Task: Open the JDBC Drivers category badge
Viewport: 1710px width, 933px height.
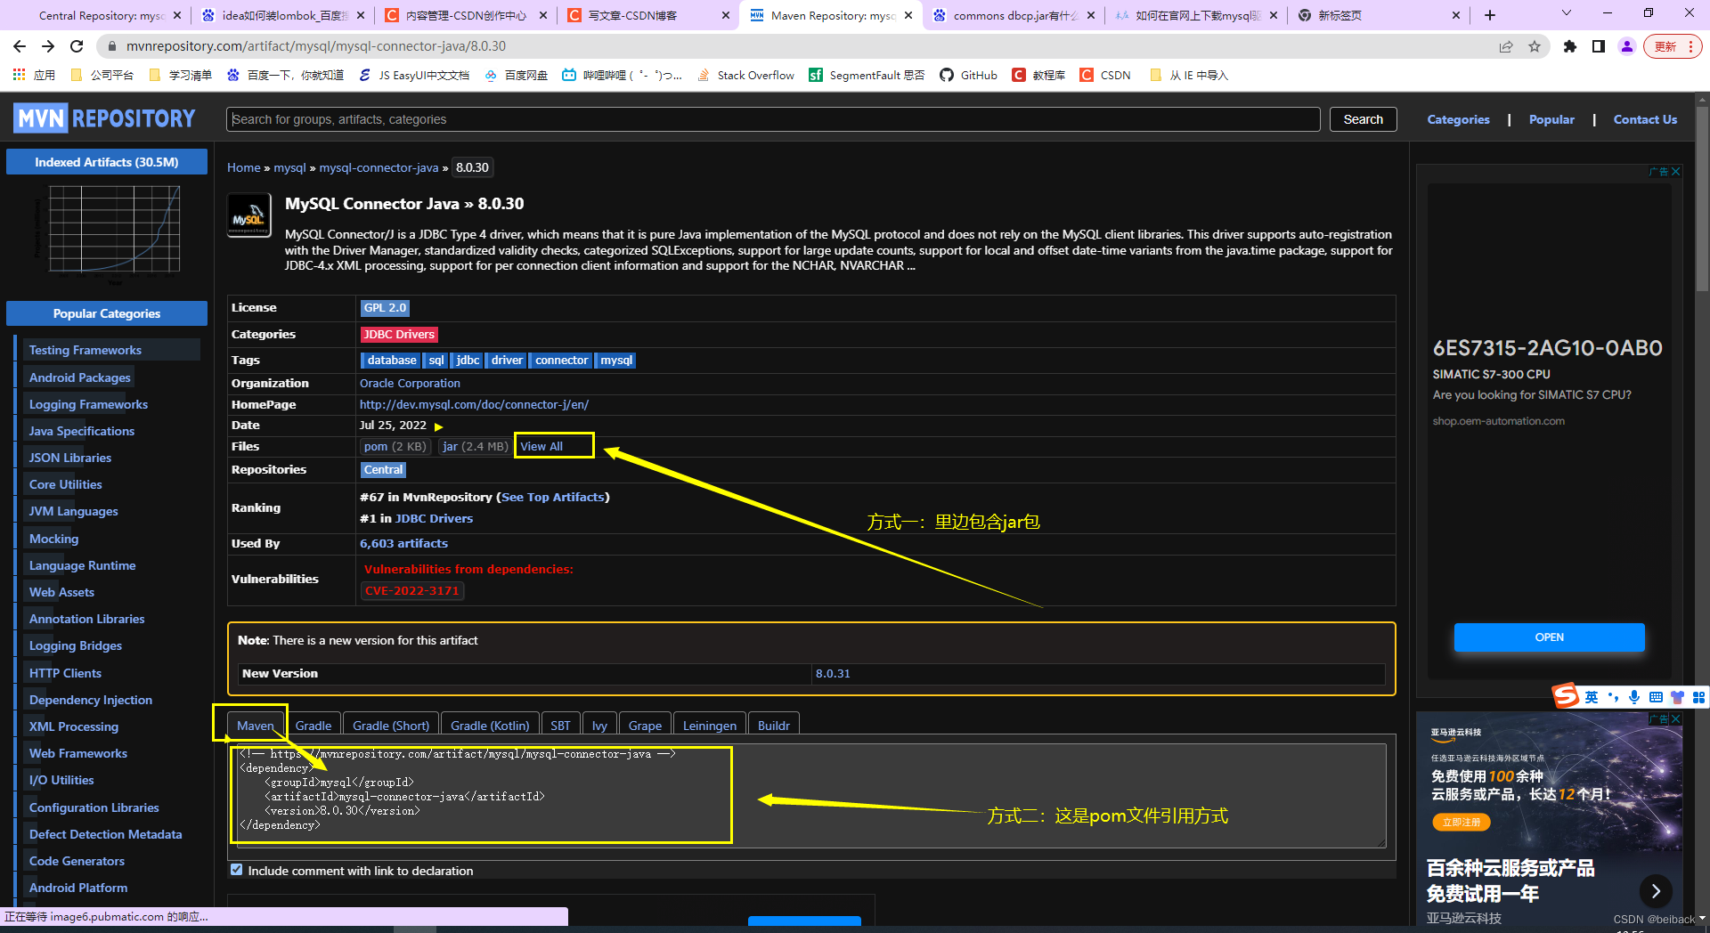Action: [399, 335]
